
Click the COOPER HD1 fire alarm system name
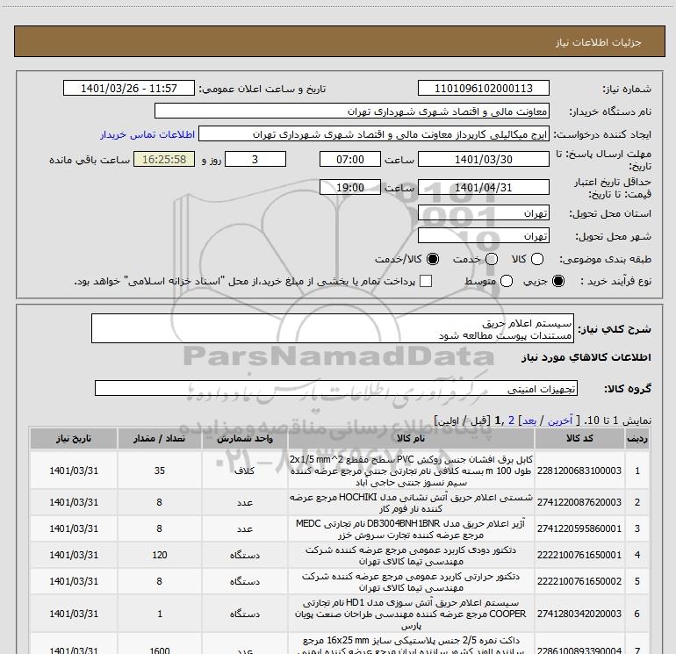(411, 614)
